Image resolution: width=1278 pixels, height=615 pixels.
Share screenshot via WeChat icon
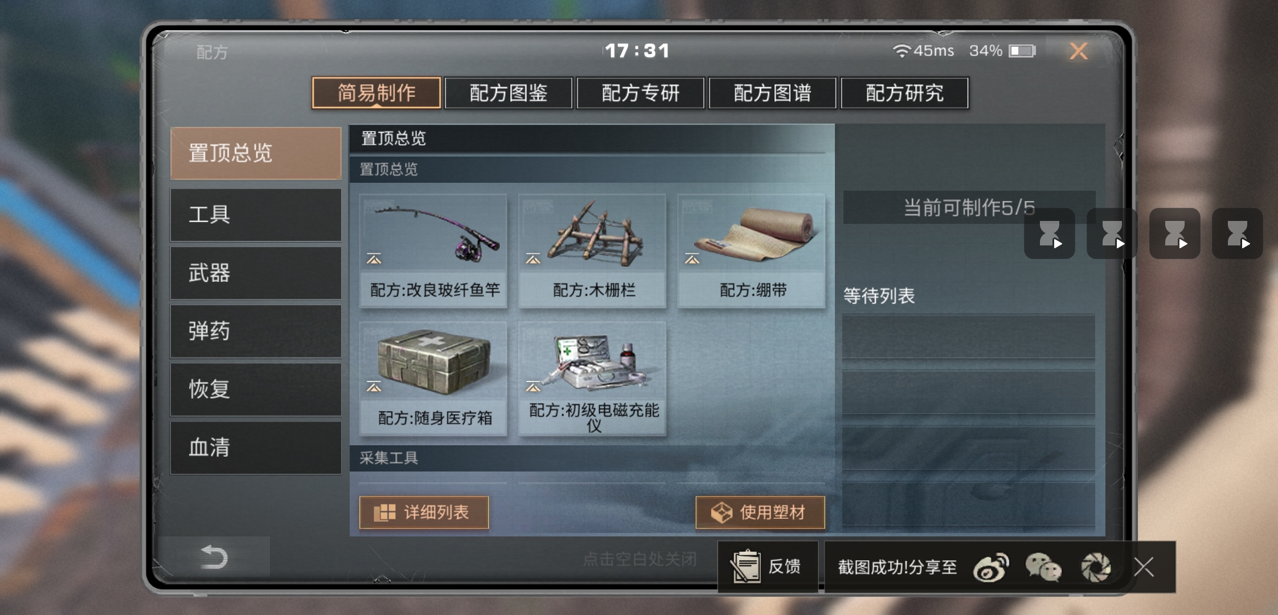pos(1043,567)
